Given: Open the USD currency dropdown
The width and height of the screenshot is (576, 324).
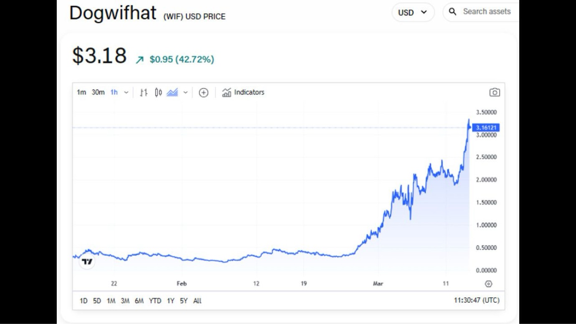Looking at the screenshot, I should (413, 13).
